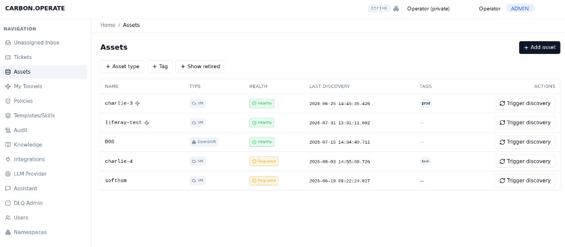This screenshot has height=247, width=565.
Task: Open the DLQ Admin icon in sidebar
Action: [8, 203]
